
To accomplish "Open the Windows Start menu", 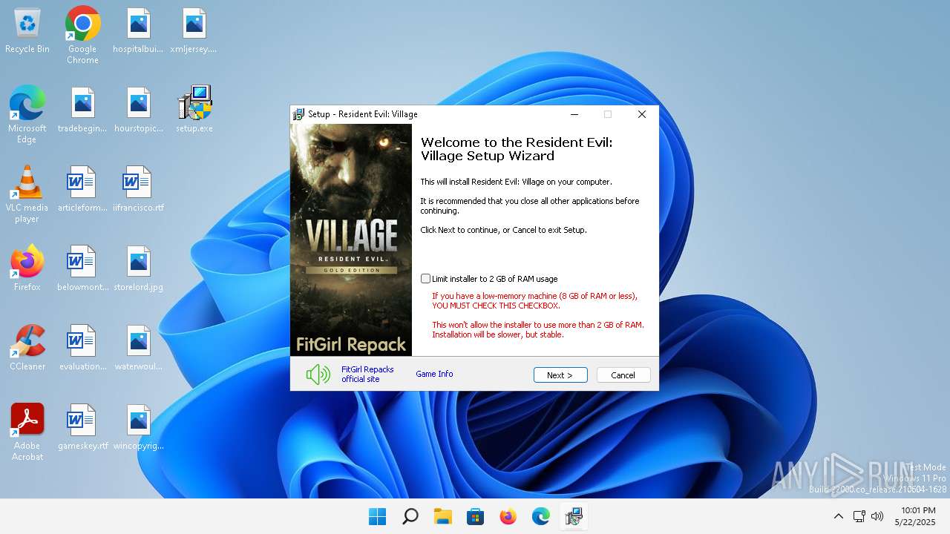I will [x=378, y=516].
